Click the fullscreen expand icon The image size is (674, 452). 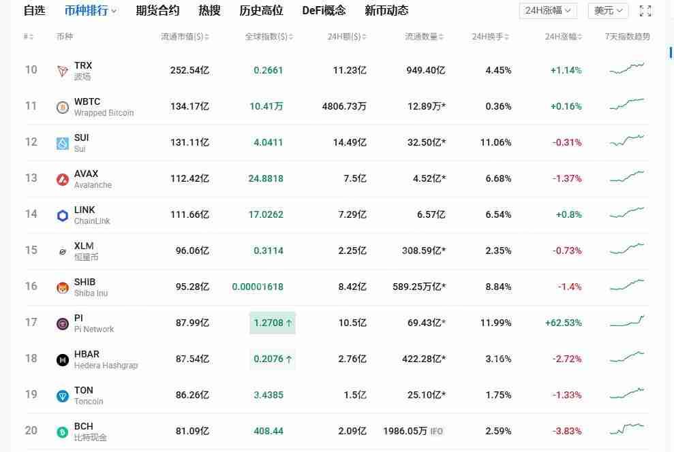(644, 11)
